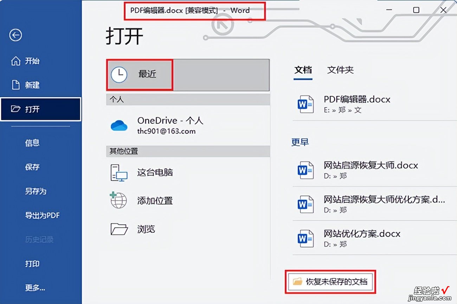Click Word icon of 网站启源恢复大师优化方案

click(305, 204)
